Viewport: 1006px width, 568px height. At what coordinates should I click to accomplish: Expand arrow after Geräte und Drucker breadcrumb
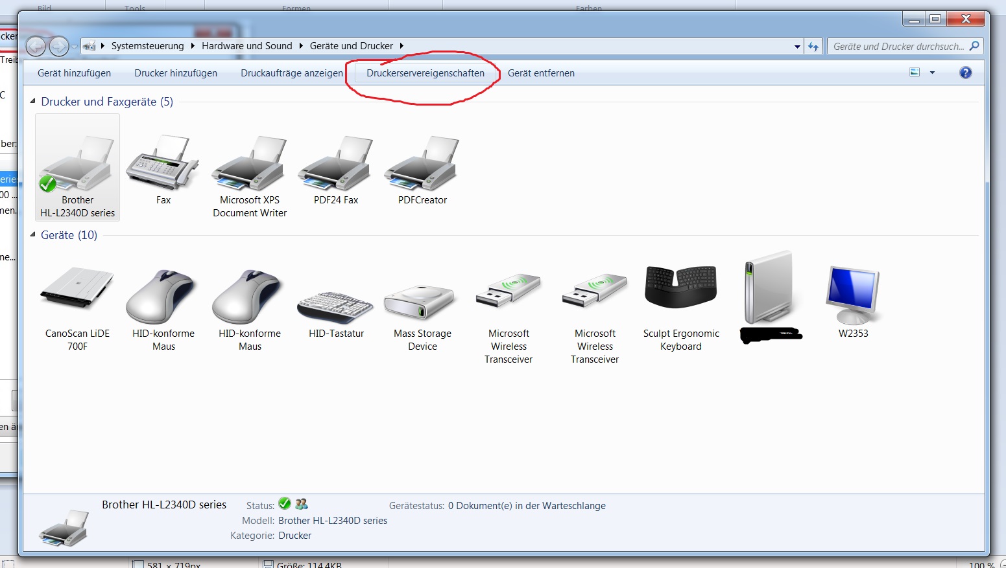[x=401, y=46]
